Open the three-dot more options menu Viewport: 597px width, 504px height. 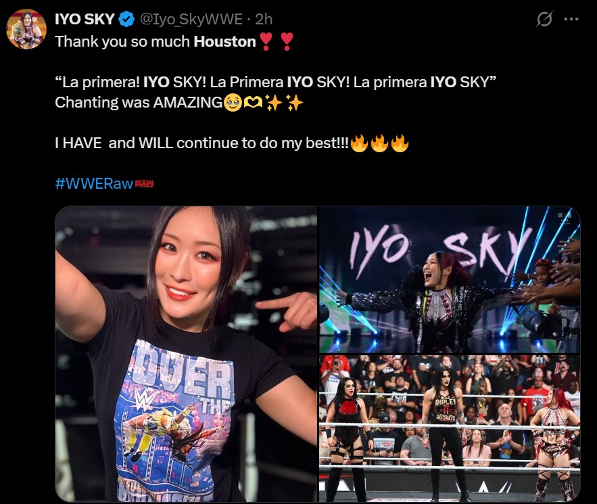tap(571, 19)
